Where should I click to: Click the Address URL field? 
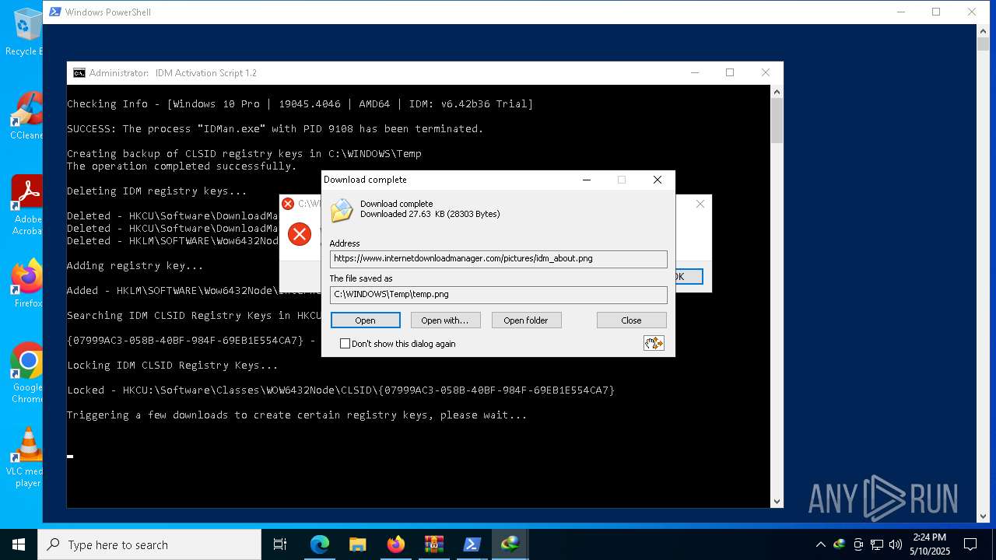[x=498, y=259]
